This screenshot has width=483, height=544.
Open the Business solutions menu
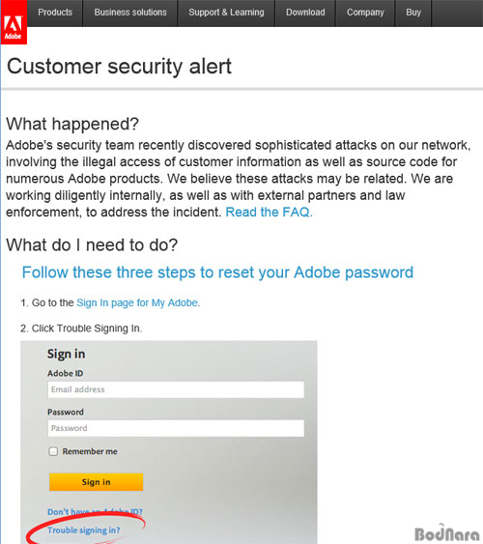click(x=130, y=13)
